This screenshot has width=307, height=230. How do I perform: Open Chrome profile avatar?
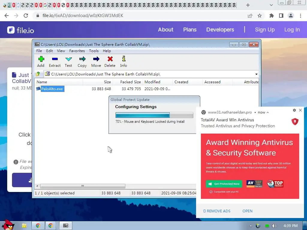[291, 16]
